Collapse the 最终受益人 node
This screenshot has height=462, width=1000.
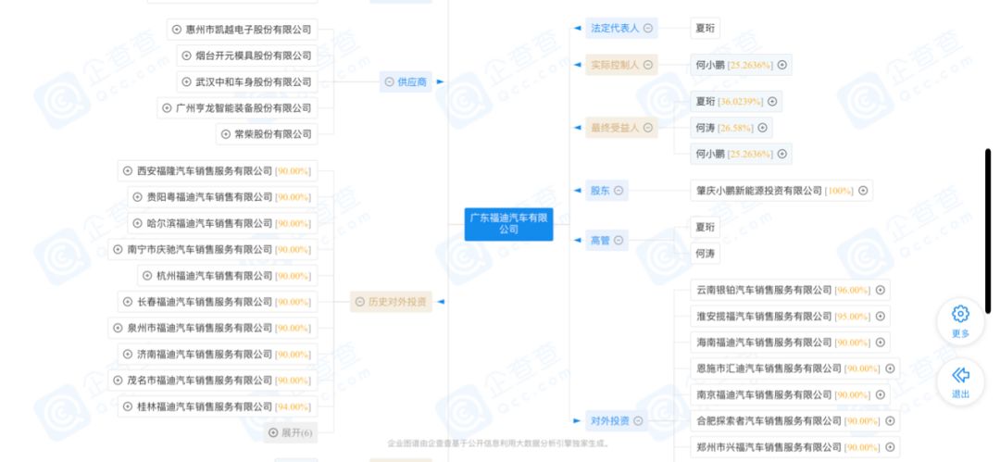click(648, 128)
